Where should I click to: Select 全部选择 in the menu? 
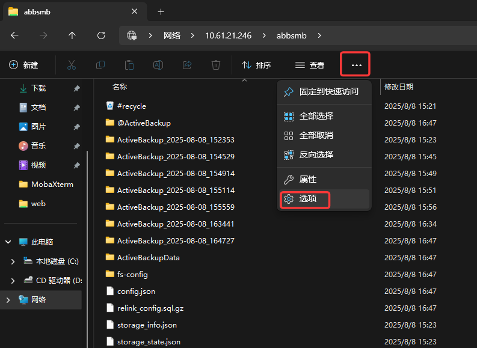pyautogui.click(x=316, y=116)
